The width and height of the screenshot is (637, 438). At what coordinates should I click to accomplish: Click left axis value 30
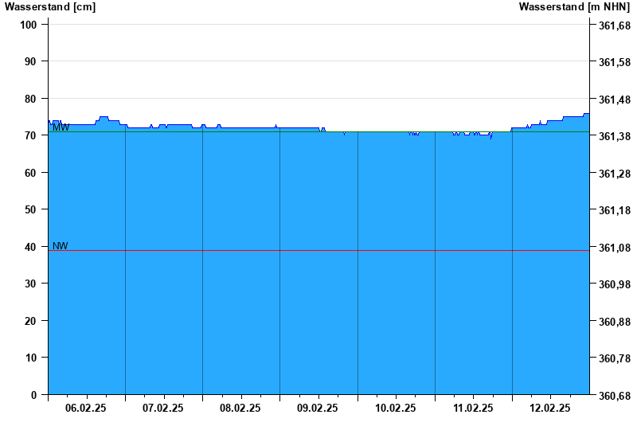30,284
